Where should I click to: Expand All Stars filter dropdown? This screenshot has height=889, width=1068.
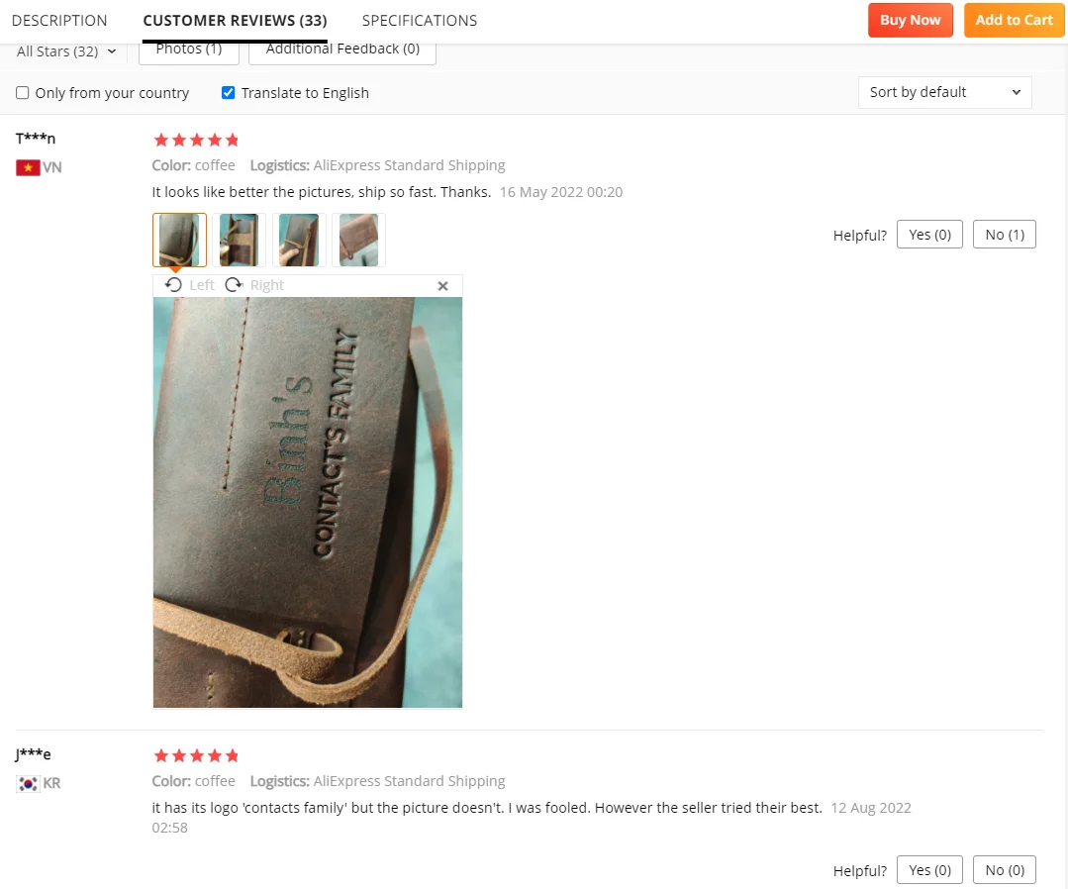66,51
